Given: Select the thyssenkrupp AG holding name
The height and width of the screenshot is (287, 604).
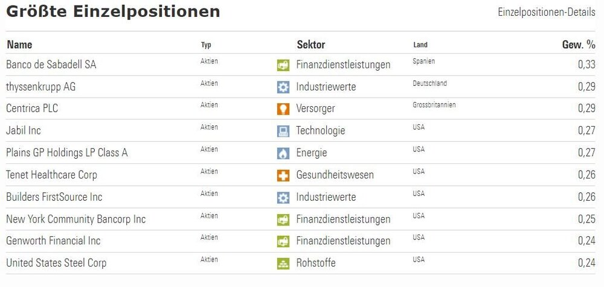Looking at the screenshot, I should click(x=40, y=87).
